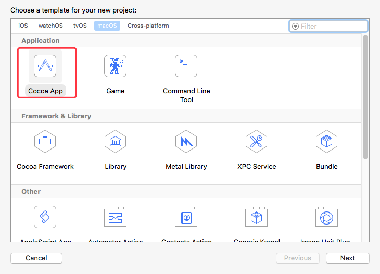The height and width of the screenshot is (274, 380).
Task: Open the Cross-platform tab
Action: [x=148, y=26]
